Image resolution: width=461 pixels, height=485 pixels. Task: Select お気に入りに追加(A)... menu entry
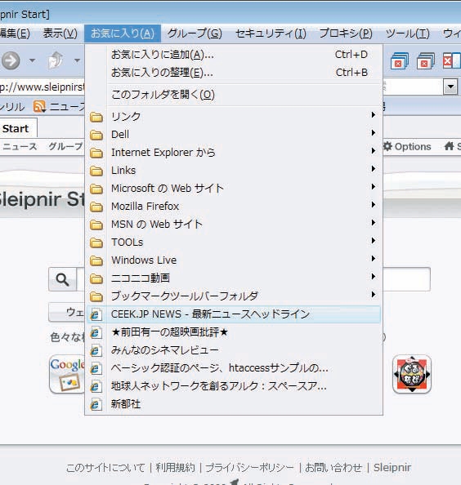(234, 55)
